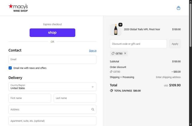Click the Apartment, suite, etc. field
Viewport: 192px width, 126px height.
[52, 121]
